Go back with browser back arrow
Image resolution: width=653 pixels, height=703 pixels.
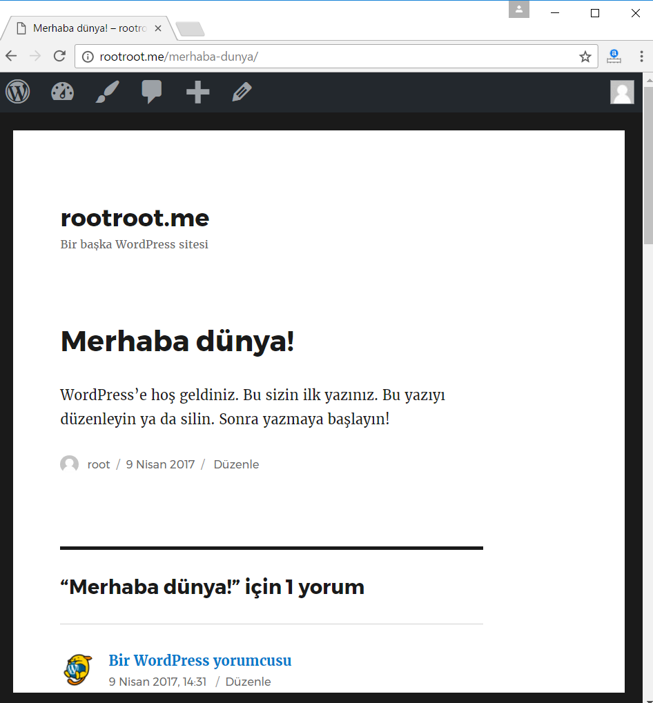[x=11, y=56]
